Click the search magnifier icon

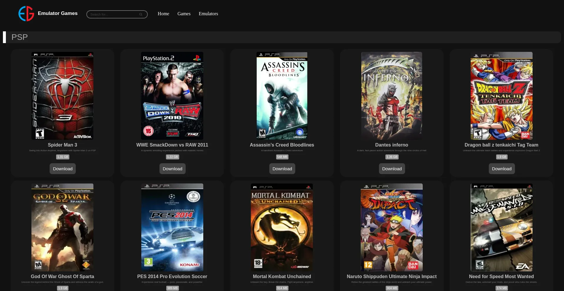click(141, 14)
